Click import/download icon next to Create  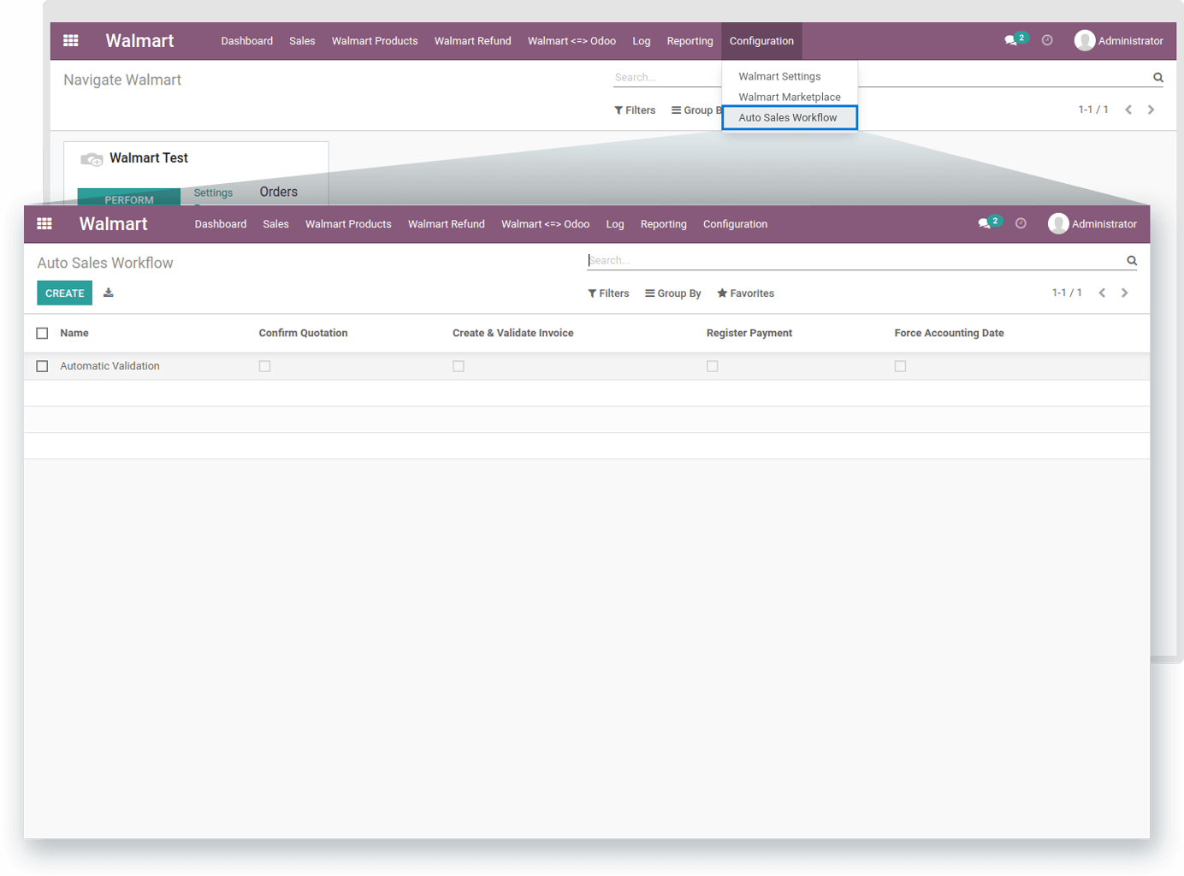109,293
